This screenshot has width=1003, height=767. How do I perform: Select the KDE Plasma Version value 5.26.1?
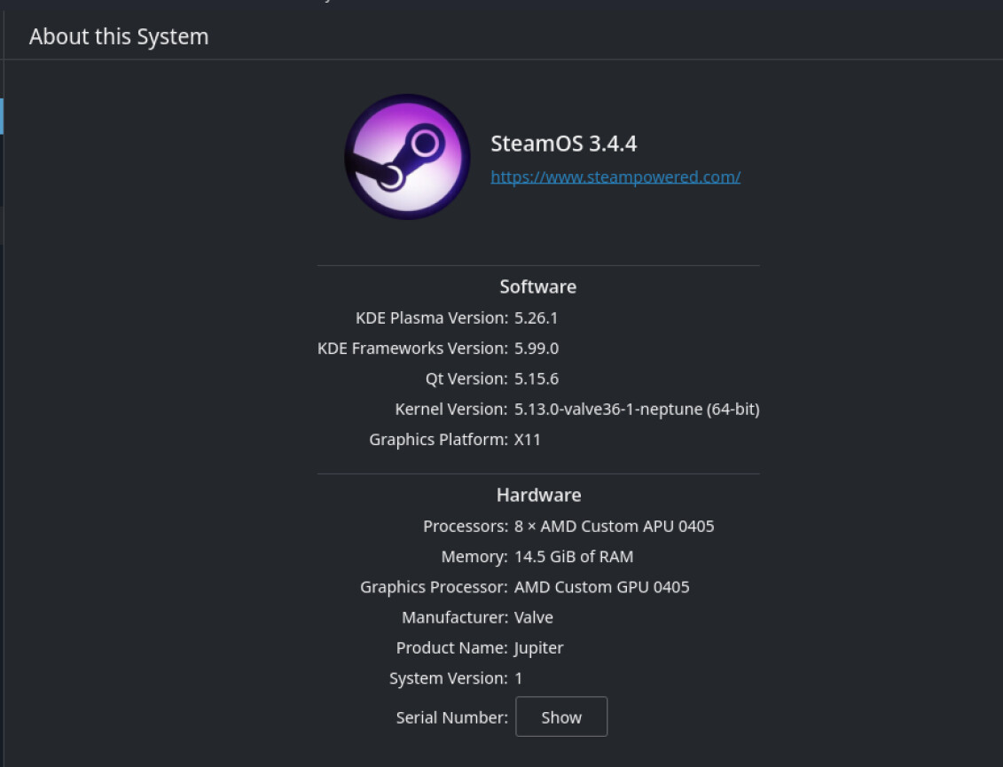point(536,318)
